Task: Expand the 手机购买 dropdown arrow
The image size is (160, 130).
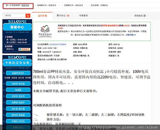Action: point(148,16)
